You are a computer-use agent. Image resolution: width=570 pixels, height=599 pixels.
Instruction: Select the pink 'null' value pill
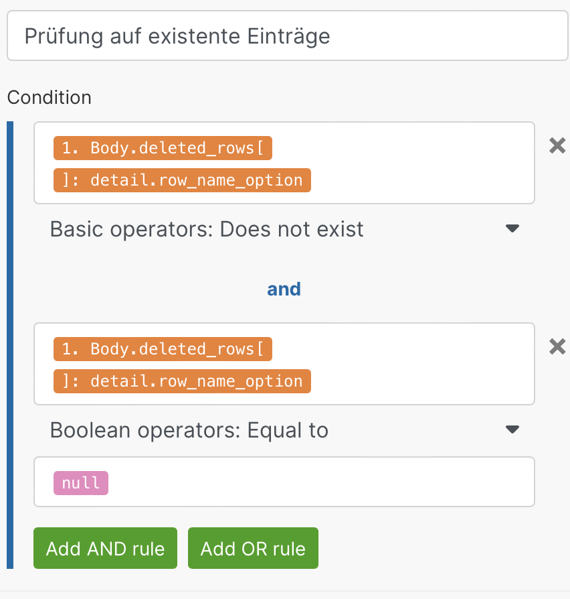coord(81,483)
